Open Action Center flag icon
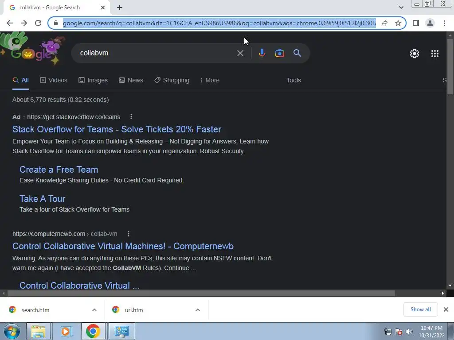This screenshot has height=340, width=454. pos(399,332)
